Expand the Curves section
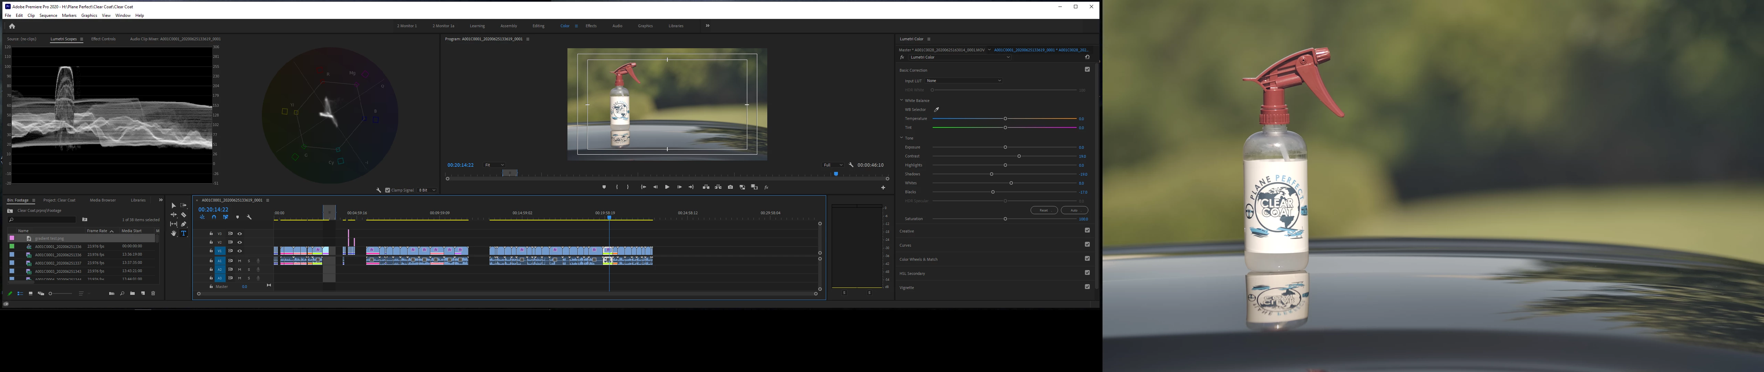This screenshot has width=1764, height=372. pyautogui.click(x=905, y=245)
